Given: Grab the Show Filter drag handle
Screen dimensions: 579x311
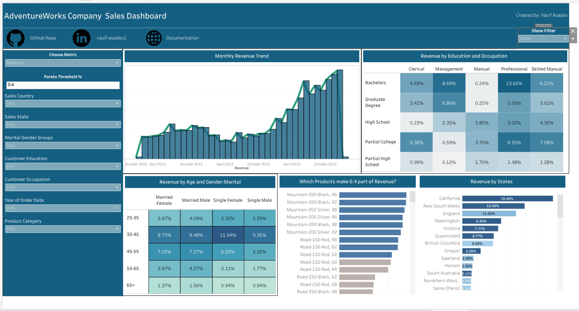Looking at the screenshot, I should (x=543, y=25).
